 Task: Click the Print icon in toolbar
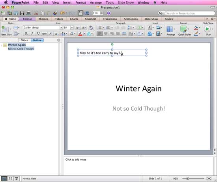point(28,13)
